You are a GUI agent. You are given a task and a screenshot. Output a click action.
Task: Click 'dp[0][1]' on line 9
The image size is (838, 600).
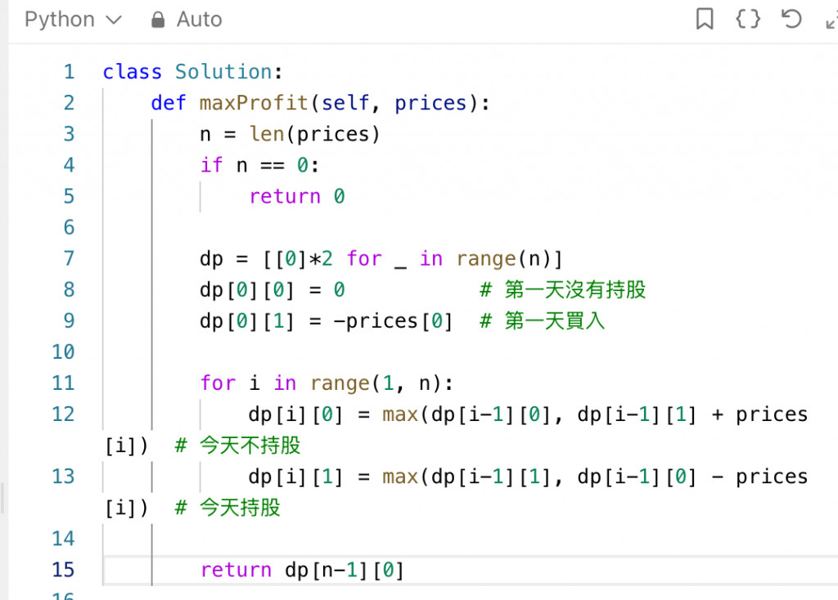coord(247,320)
